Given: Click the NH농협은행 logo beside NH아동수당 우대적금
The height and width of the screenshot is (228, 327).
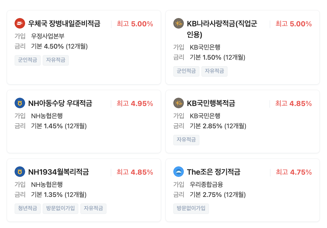Looking at the screenshot, I should (20, 103).
